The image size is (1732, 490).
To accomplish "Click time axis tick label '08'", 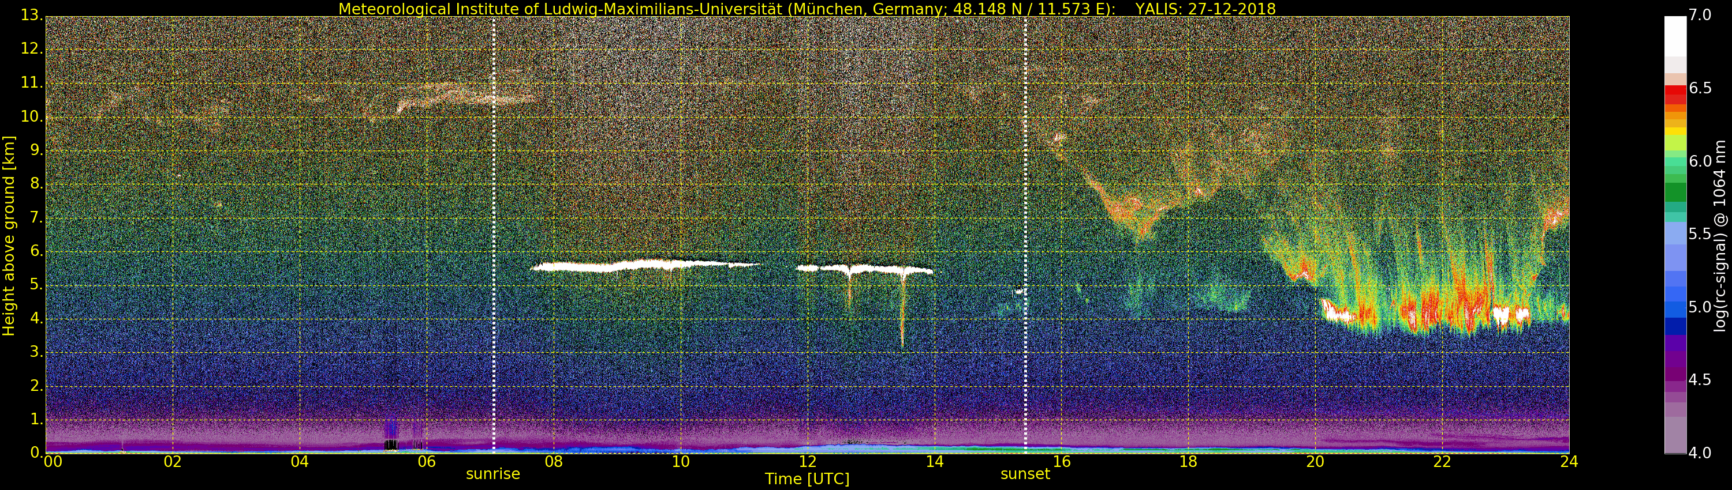I will tap(553, 462).
